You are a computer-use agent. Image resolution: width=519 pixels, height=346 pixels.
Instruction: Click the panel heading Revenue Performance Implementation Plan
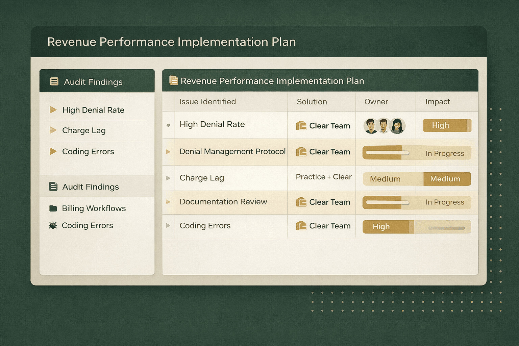coord(272,81)
